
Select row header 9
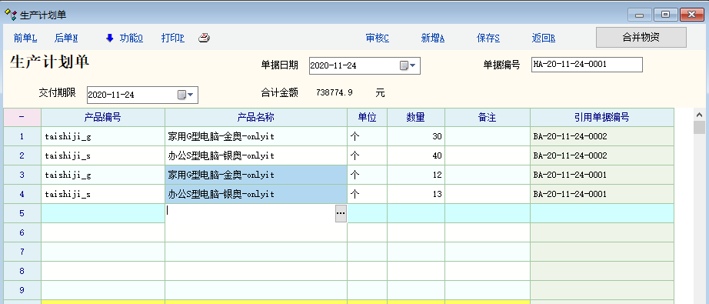click(x=22, y=290)
